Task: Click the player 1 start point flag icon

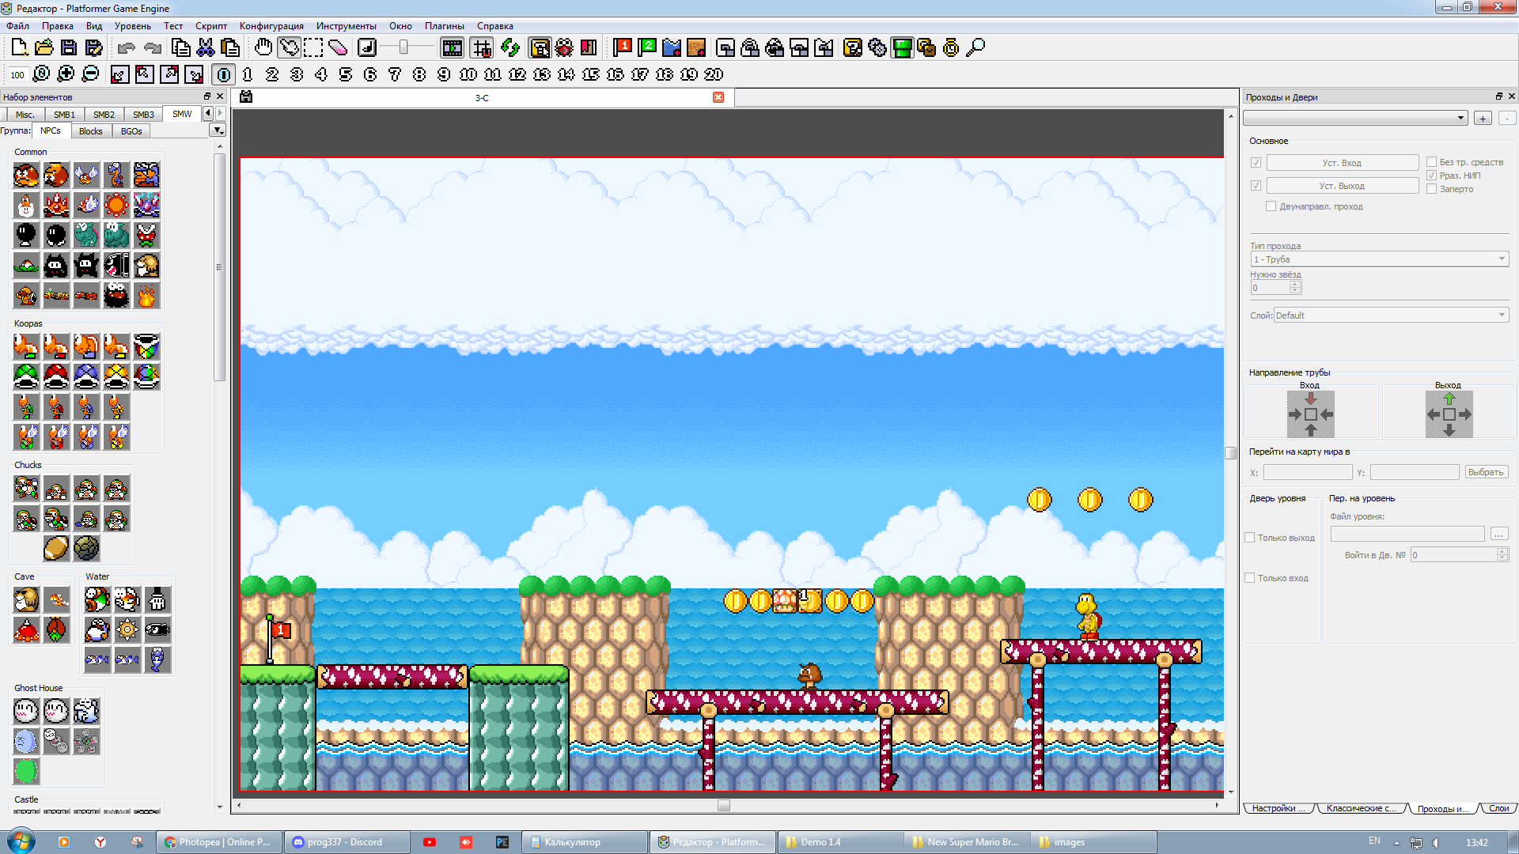Action: [623, 47]
